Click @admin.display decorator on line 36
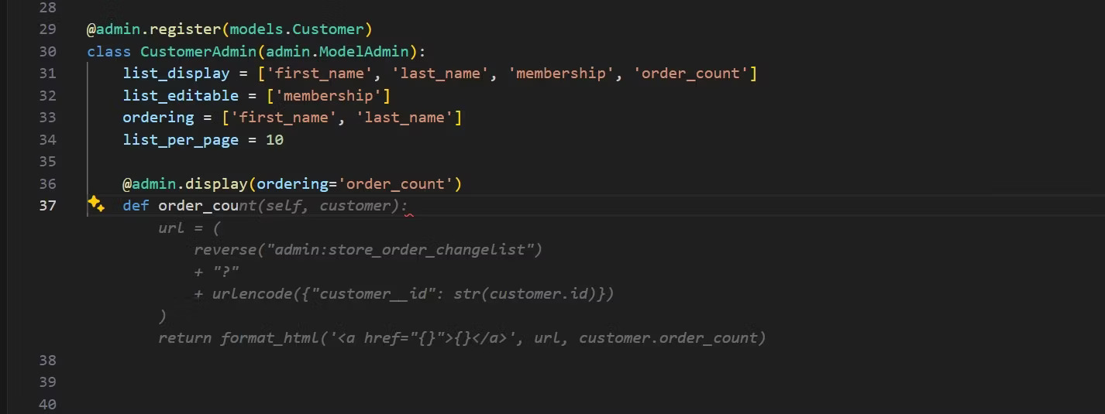This screenshot has width=1105, height=414. [x=185, y=184]
